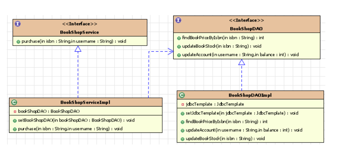Select updateBookStock method text in BookShopDAOImpl
337x149 pixels.
tap(225, 139)
